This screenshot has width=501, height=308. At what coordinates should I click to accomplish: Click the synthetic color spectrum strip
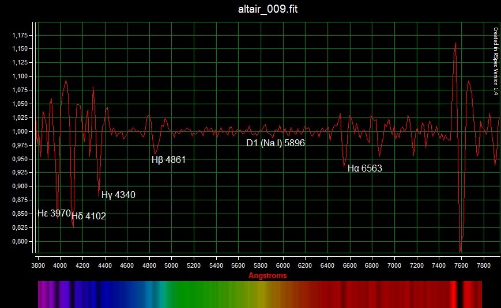coord(260,294)
